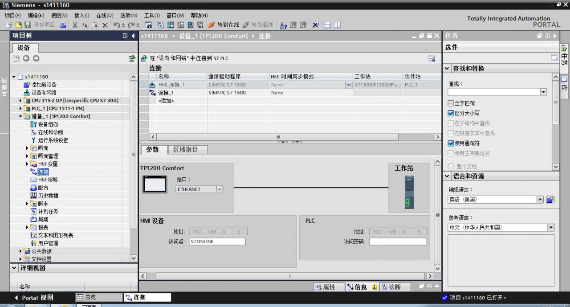Image resolution: width=570 pixels, height=307 pixels.
Task: Toggle the 使用正则表达式 checkbox
Action: tap(451, 153)
